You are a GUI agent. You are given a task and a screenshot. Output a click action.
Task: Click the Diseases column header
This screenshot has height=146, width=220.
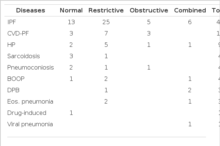(x=30, y=10)
